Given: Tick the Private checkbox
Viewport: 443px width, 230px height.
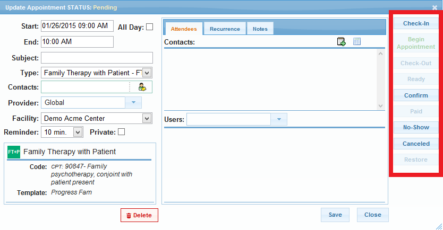Looking at the screenshot, I should point(121,131).
